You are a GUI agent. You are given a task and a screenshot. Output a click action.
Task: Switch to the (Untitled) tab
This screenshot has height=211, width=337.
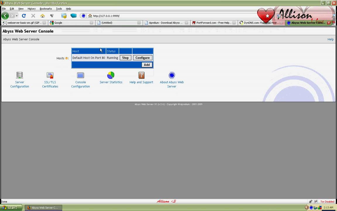click(119, 23)
